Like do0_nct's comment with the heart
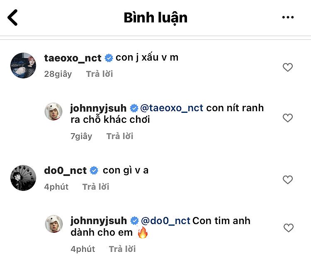The width and height of the screenshot is (311, 261). coord(288,180)
